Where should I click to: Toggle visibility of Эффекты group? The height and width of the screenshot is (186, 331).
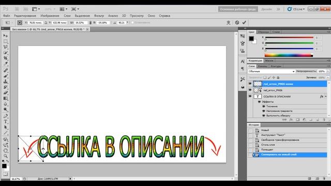(x=259, y=102)
